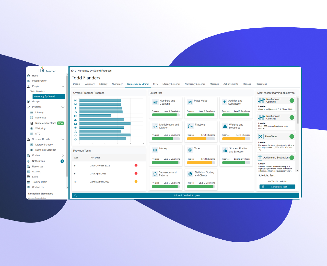Click the Statistics, Sorting and Charts pie icon
Image resolution: width=327 pixels, height=266 pixels.
point(190,174)
